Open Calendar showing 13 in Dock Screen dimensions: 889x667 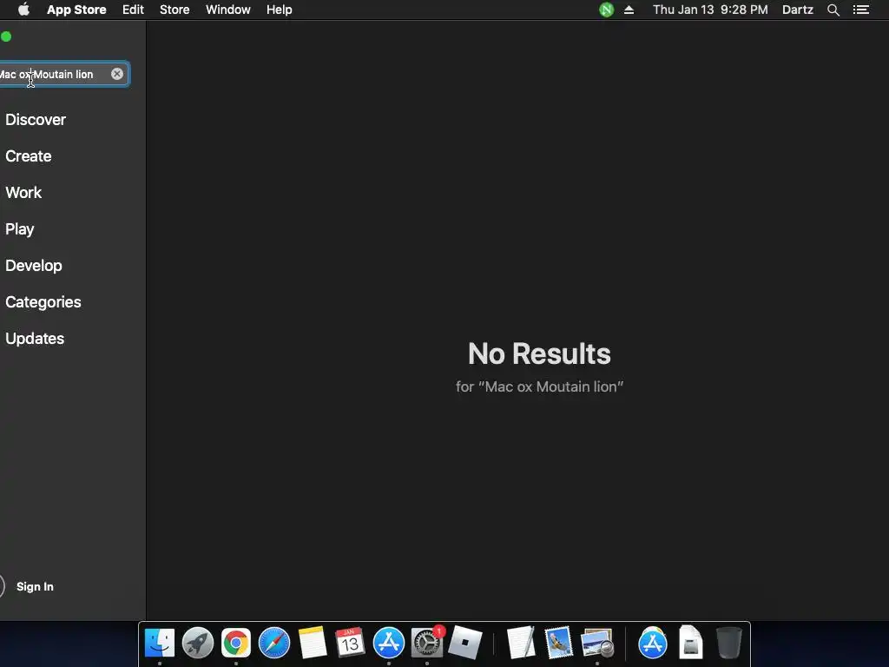coord(351,643)
